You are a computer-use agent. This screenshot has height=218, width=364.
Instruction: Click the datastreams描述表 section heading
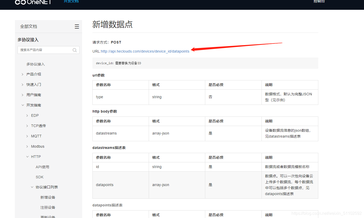pyautogui.click(x=109, y=148)
